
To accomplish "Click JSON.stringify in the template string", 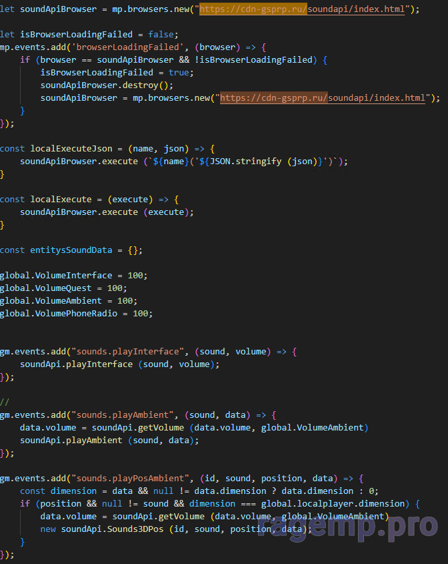I will [x=246, y=161].
